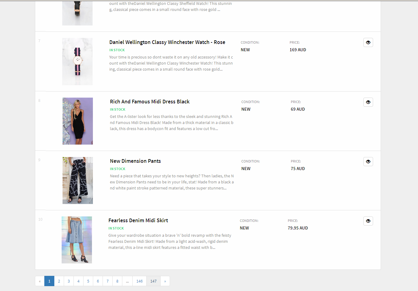The image size is (418, 291).
Task: Navigate to page 146
Action: 139,281
